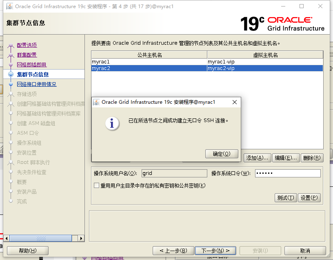Viewport: 333px width, 260px height.
Task: Maximize the installer window
Action: point(302,7)
